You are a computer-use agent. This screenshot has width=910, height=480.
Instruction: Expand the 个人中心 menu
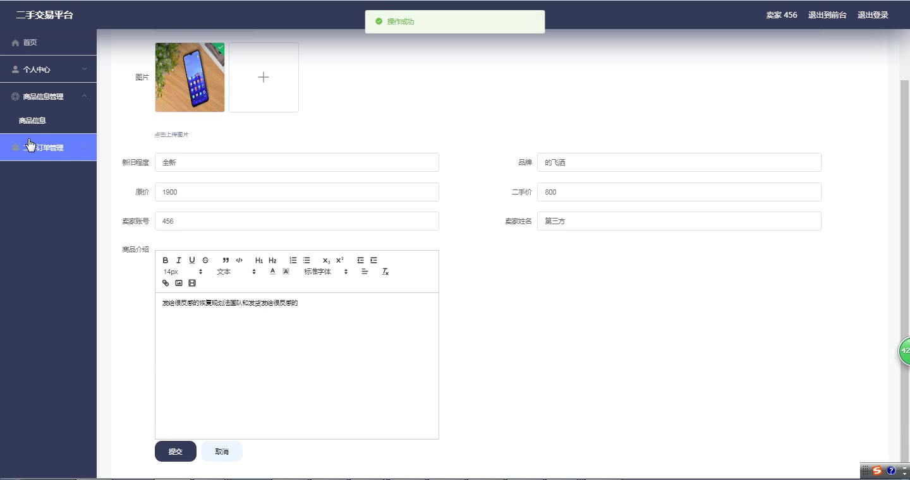pos(48,69)
